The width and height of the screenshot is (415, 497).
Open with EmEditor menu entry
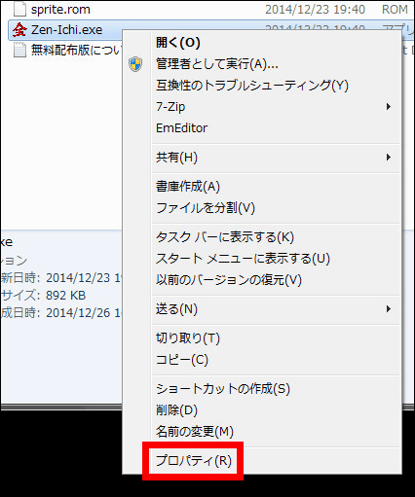(x=181, y=128)
